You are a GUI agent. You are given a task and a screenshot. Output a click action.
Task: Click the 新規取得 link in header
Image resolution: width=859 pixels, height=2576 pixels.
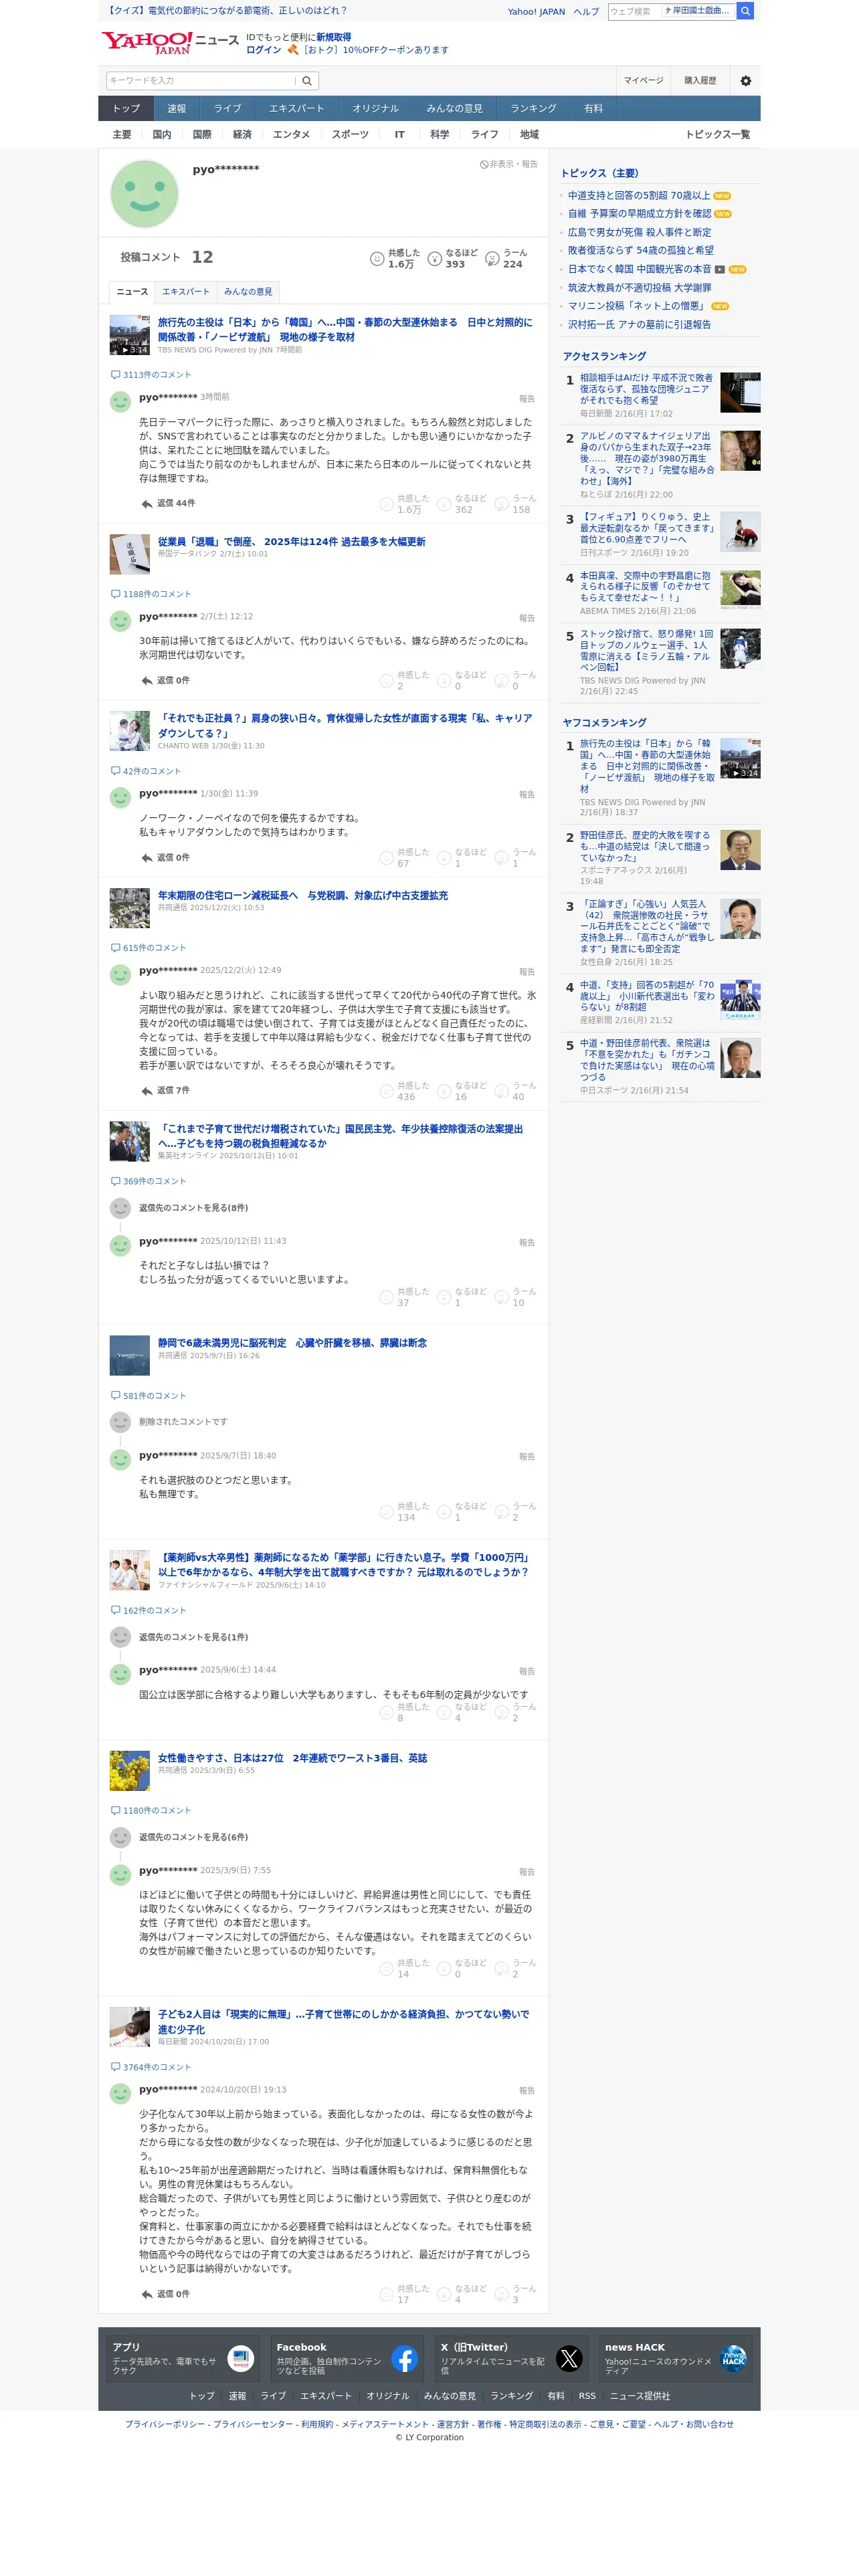click(334, 37)
